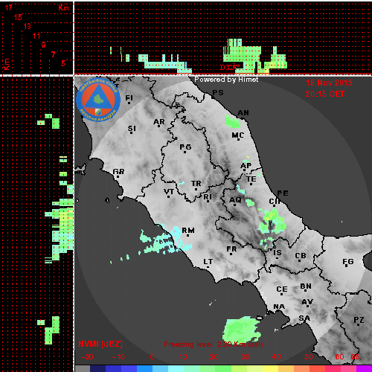
Task: Select the GR city label
Action: (118, 172)
